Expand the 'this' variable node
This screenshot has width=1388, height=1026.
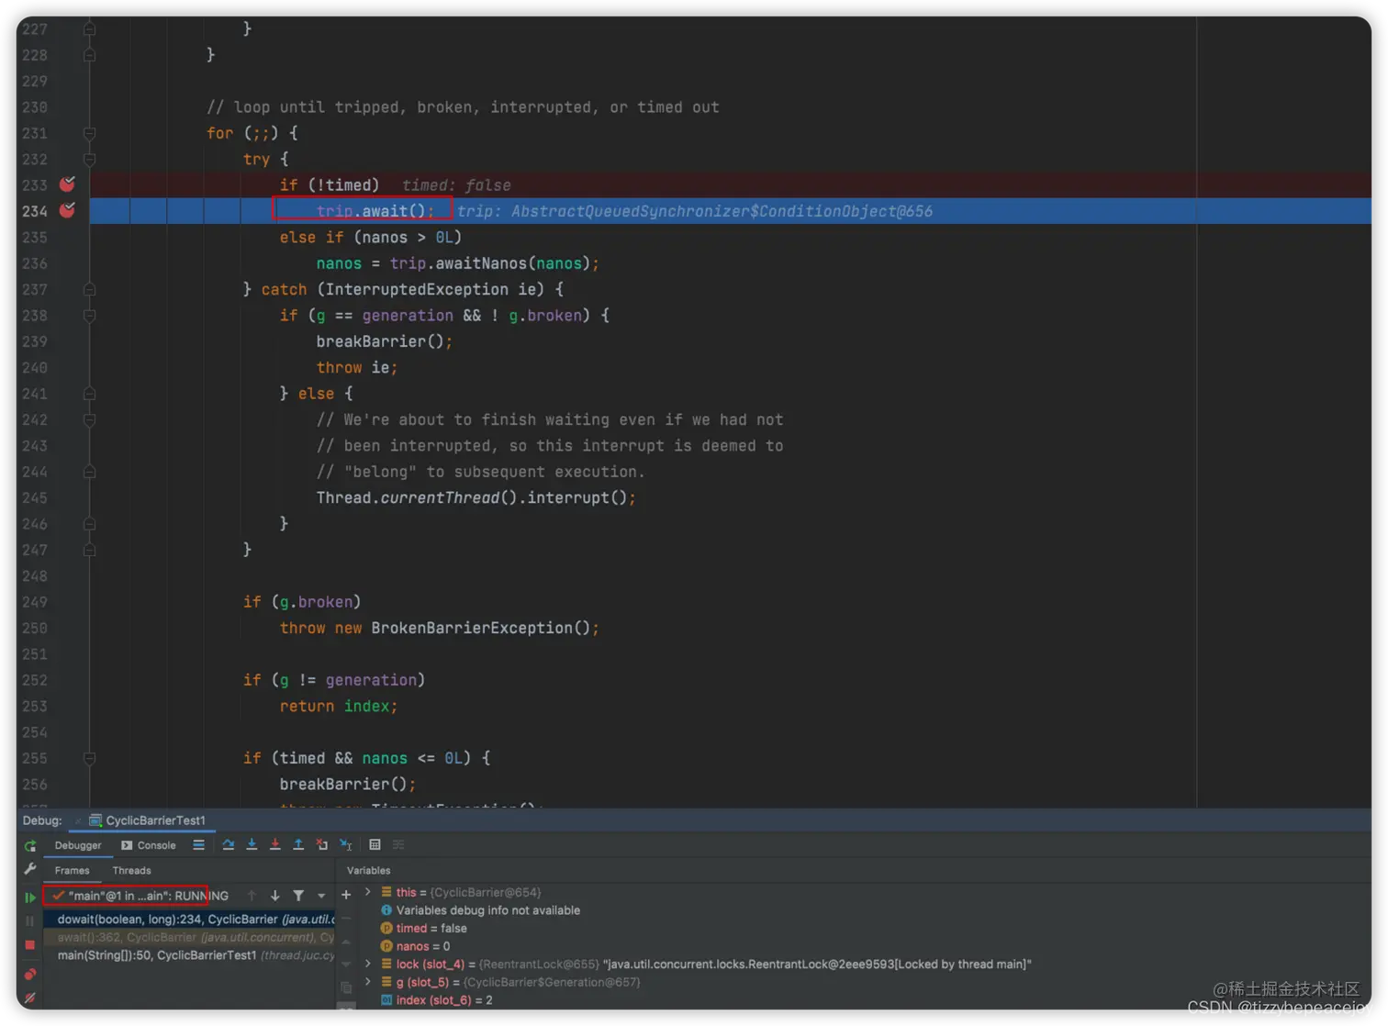coord(368,892)
